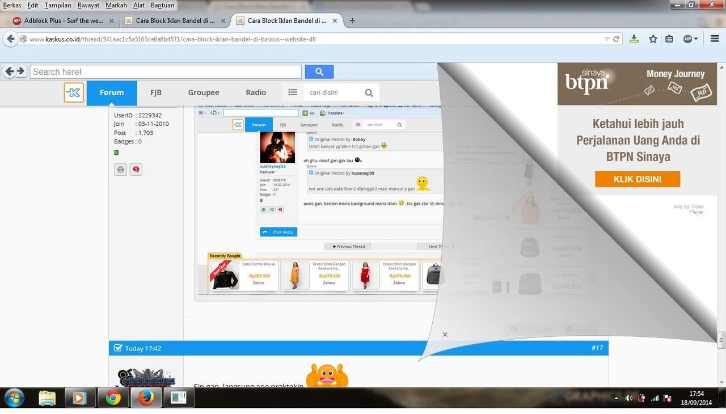This screenshot has width=726, height=414.
Task: Bookmark this page with the star icon
Action: pyautogui.click(x=653, y=39)
